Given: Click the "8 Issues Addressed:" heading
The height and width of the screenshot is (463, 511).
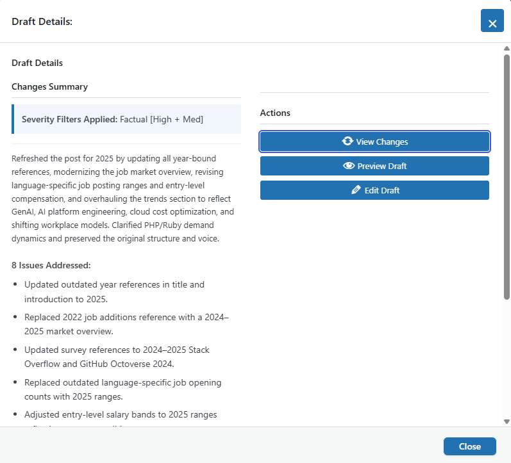Looking at the screenshot, I should point(51,264).
